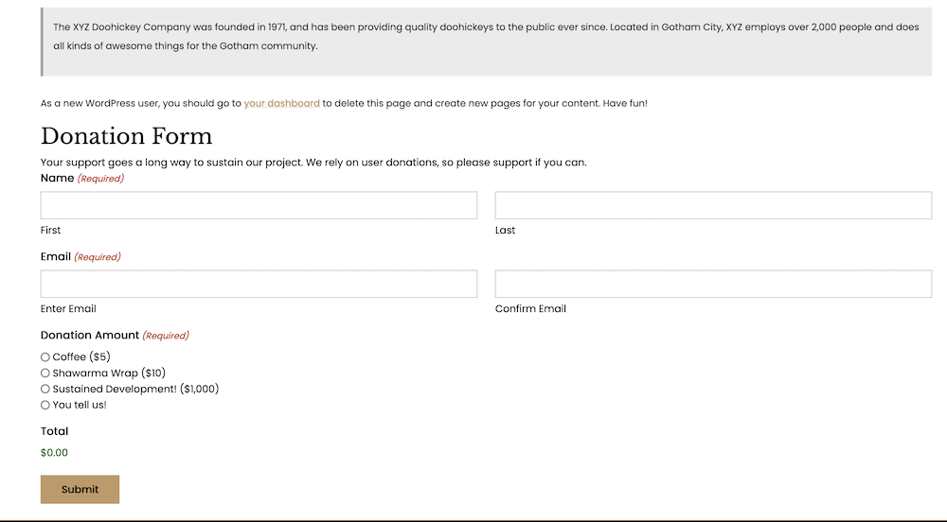Click the 'Donation Form' heading
The height and width of the screenshot is (522, 947).
(x=126, y=136)
